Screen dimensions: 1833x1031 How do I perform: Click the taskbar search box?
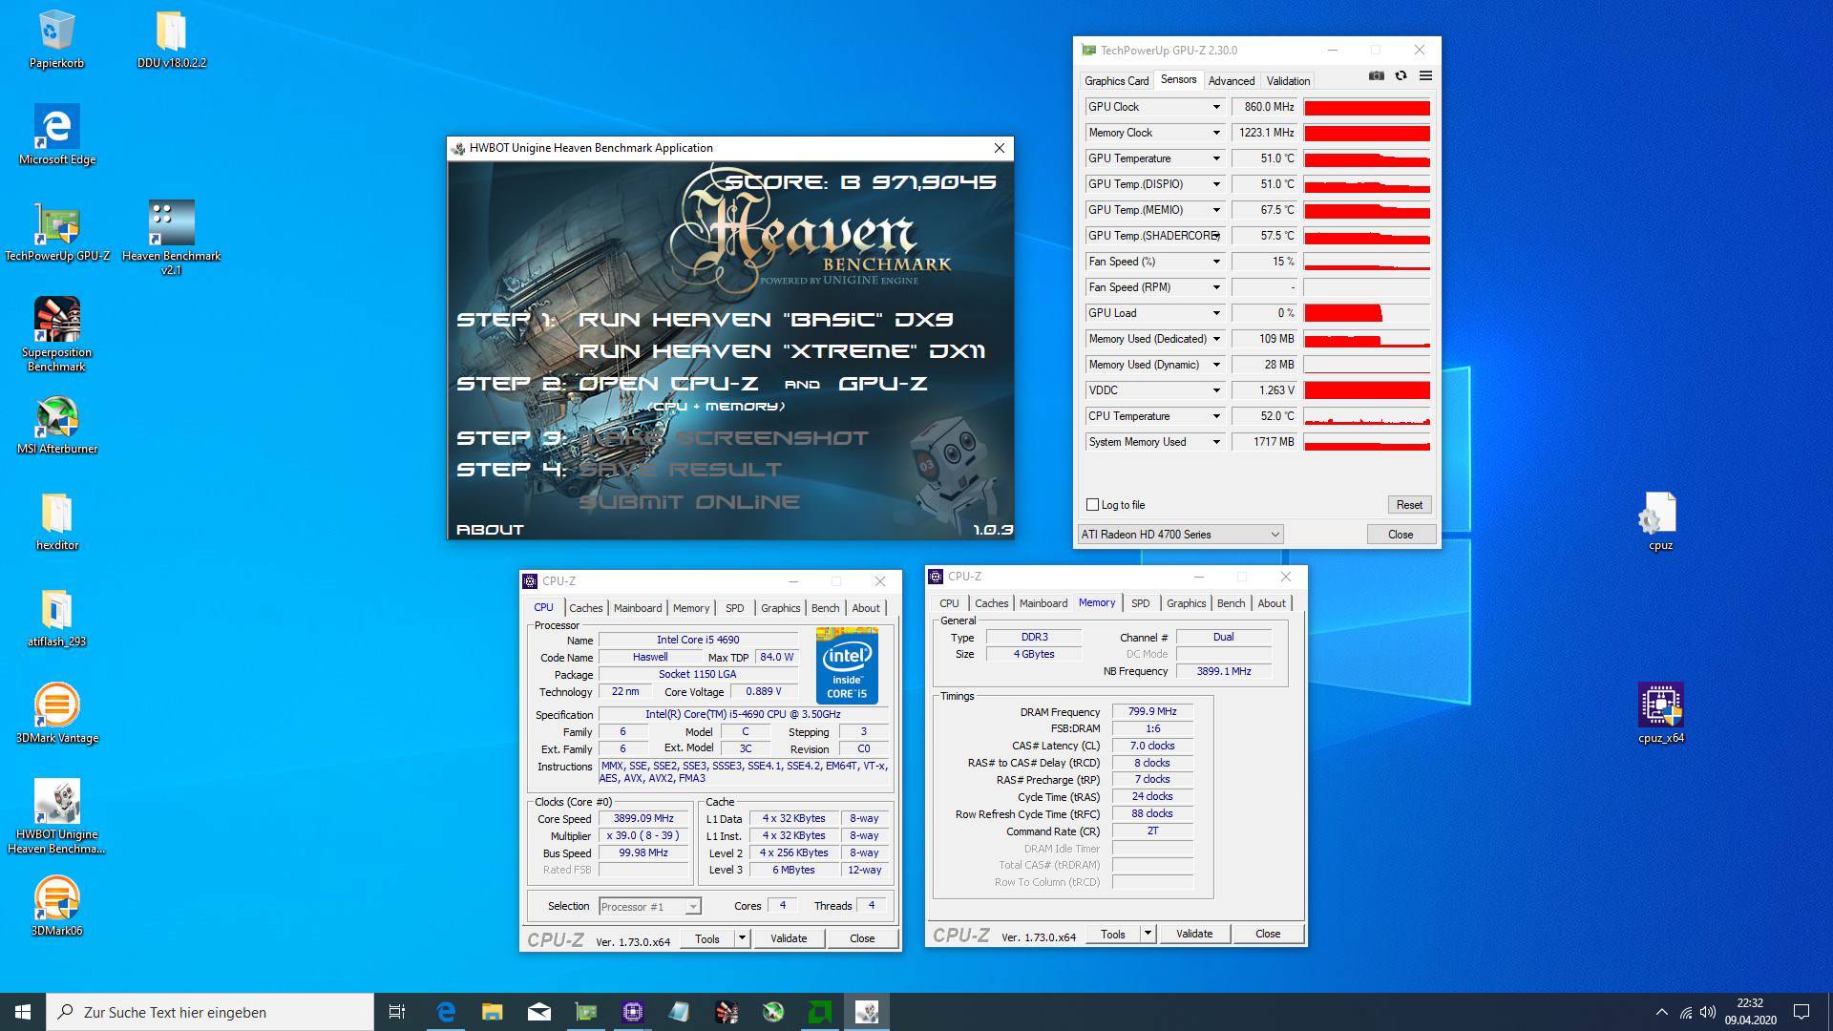pyautogui.click(x=210, y=1012)
